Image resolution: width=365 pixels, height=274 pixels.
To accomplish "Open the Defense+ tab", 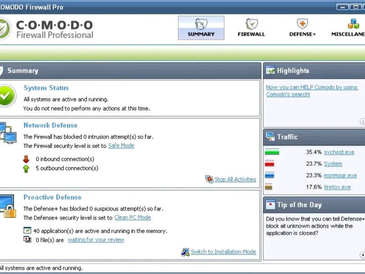I will point(302,28).
